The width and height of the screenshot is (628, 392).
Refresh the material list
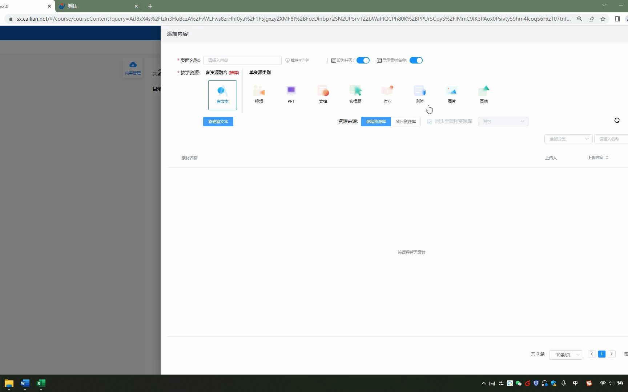click(x=617, y=120)
